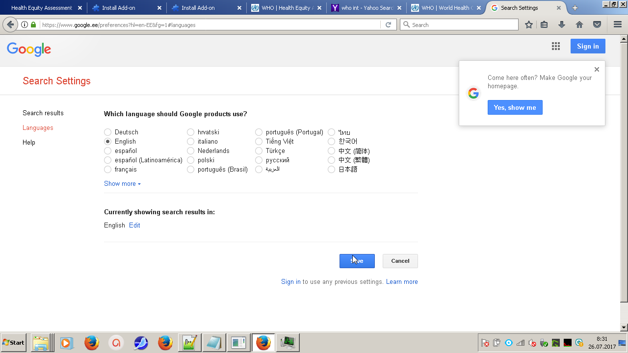Reload the page with the refresh icon
Screen dimensions: 628x353
(388, 25)
